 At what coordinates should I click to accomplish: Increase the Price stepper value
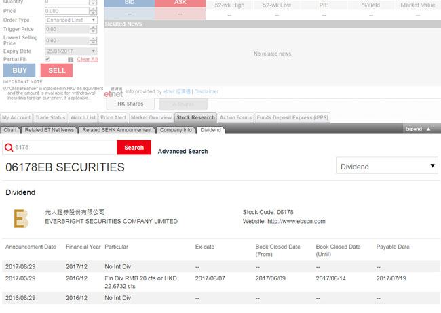tap(93, 9)
